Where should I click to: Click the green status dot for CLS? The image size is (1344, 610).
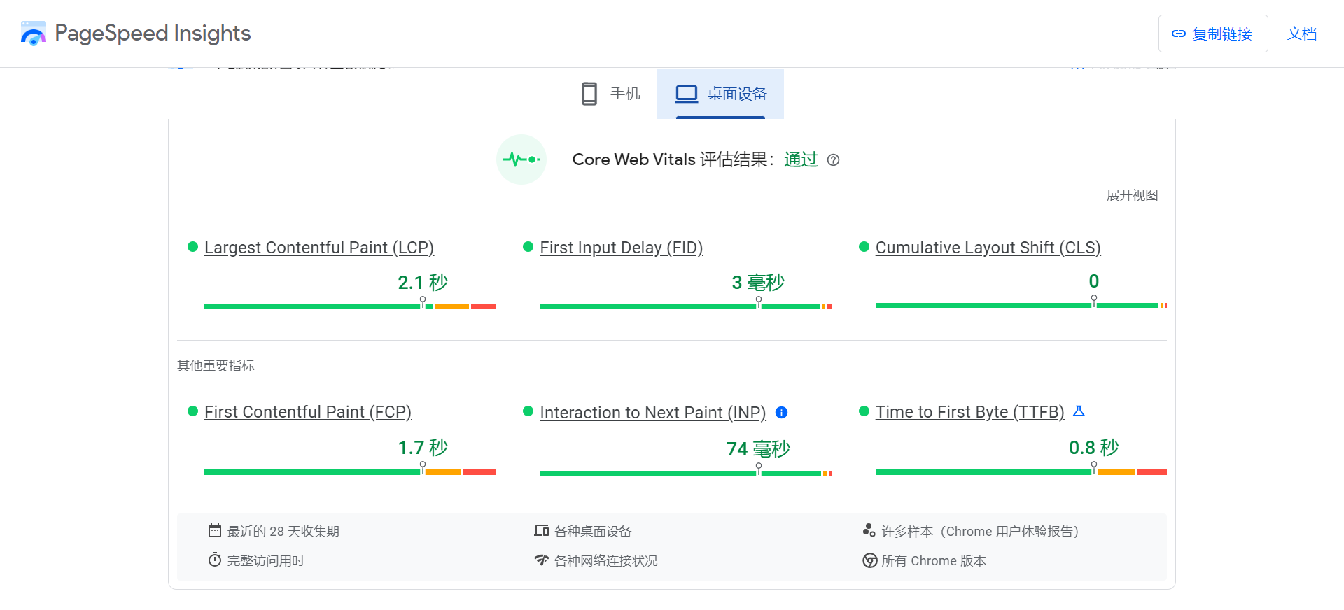pyautogui.click(x=864, y=246)
